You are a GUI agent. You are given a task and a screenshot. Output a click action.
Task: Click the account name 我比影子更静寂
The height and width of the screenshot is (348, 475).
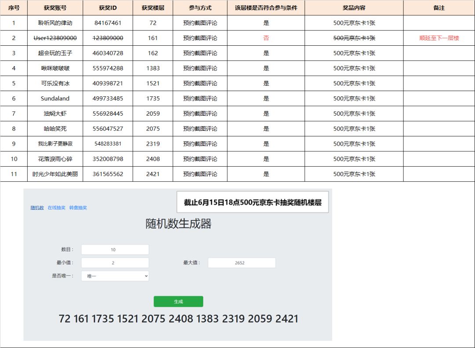coord(55,144)
